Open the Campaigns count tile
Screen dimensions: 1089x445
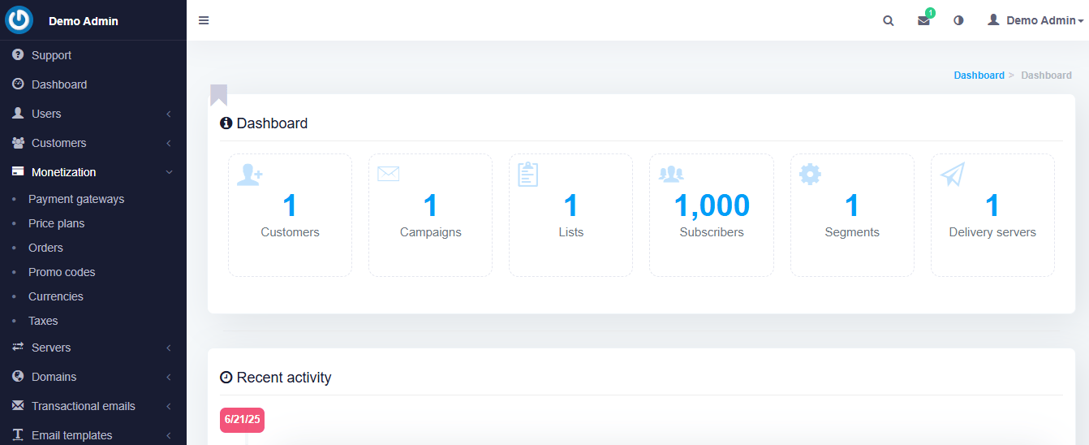(x=430, y=215)
